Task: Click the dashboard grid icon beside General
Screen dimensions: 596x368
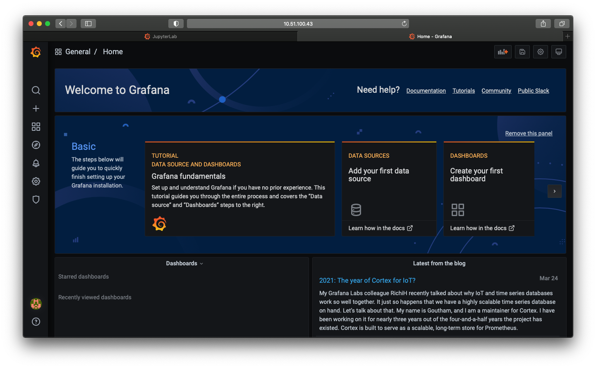Action: click(58, 52)
